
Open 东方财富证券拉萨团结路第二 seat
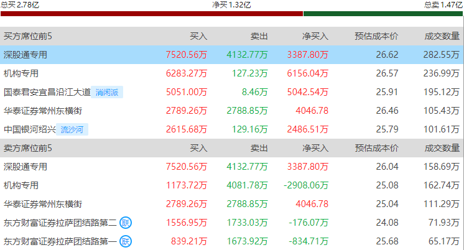coord(60,223)
